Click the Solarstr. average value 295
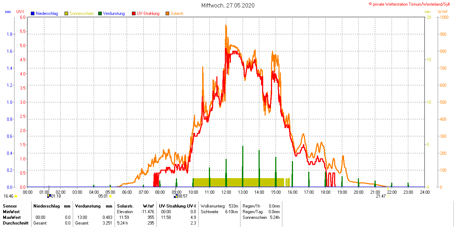 [151, 223]
